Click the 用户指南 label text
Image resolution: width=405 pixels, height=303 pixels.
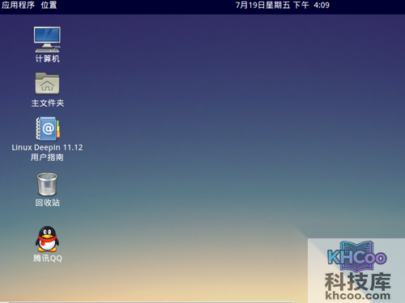coord(47,158)
